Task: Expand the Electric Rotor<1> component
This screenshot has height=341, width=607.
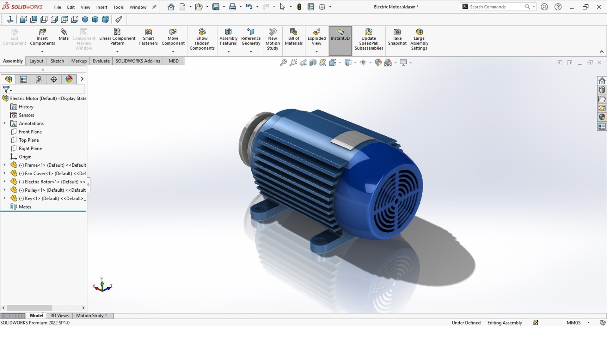Action: [4, 182]
